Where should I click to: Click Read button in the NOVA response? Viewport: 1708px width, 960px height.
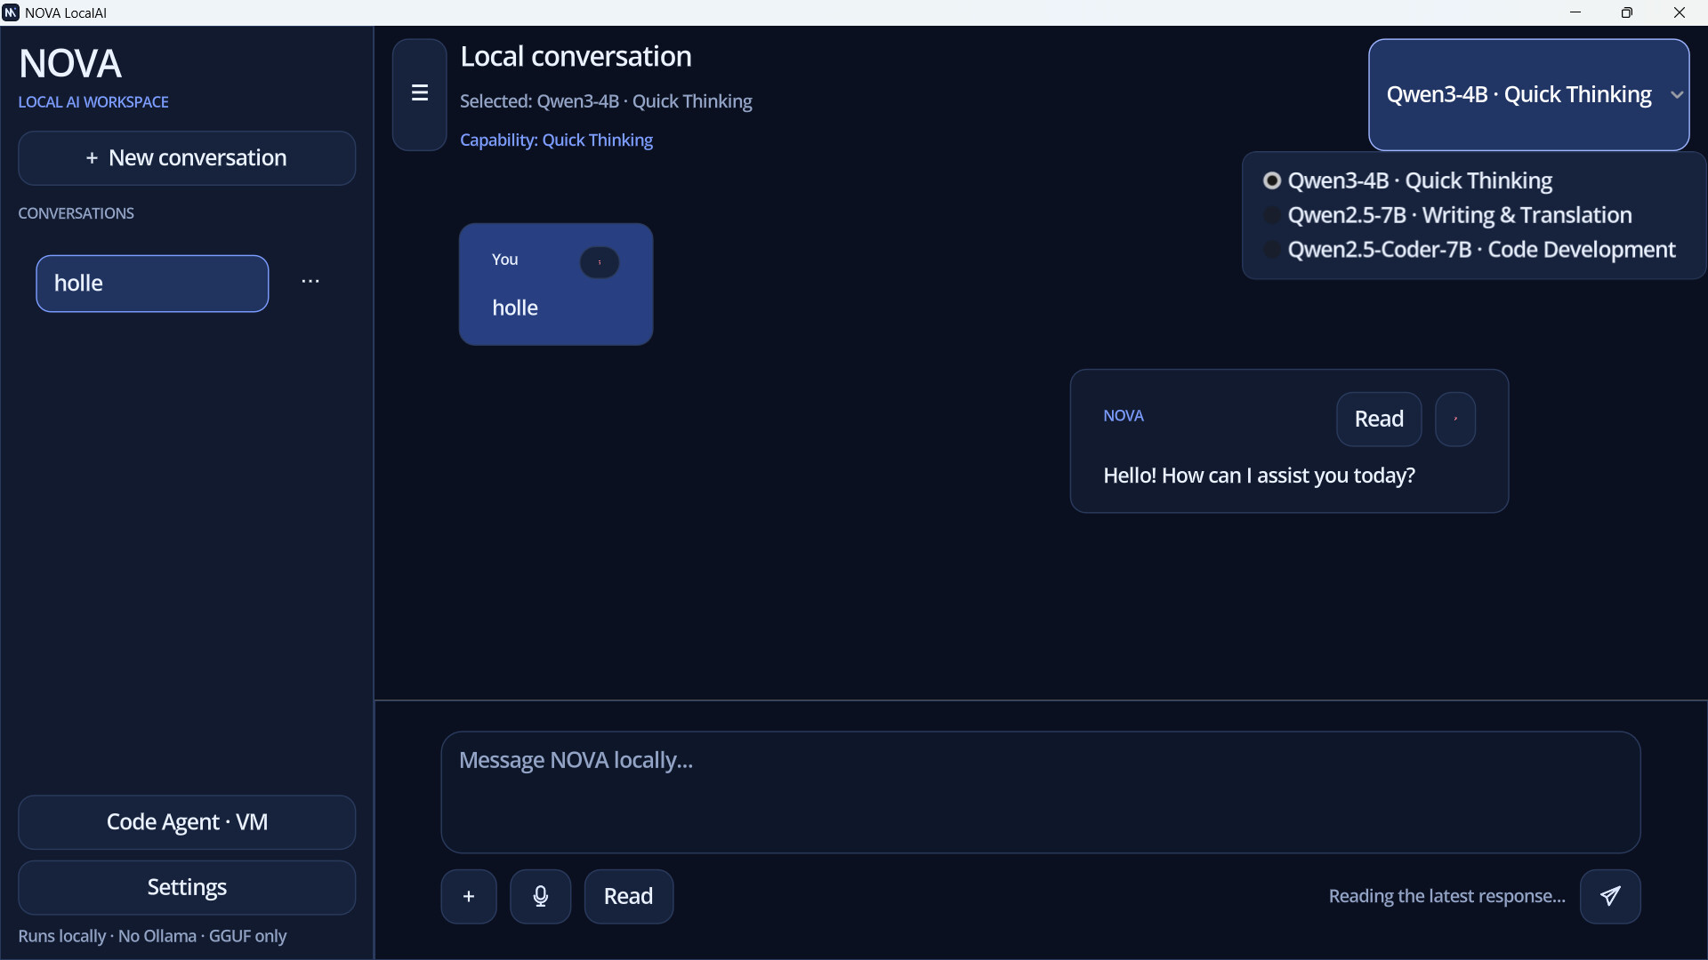(1379, 419)
